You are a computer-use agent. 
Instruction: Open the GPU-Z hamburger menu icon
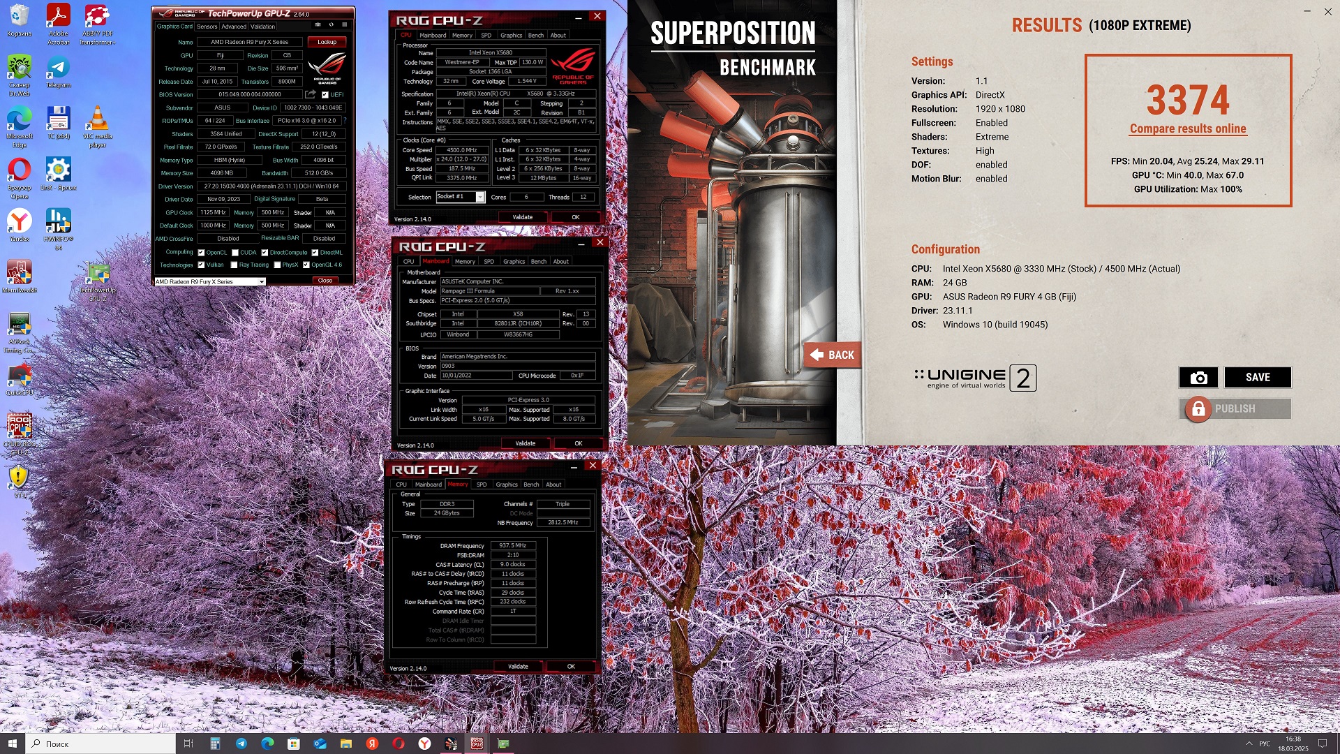(344, 25)
